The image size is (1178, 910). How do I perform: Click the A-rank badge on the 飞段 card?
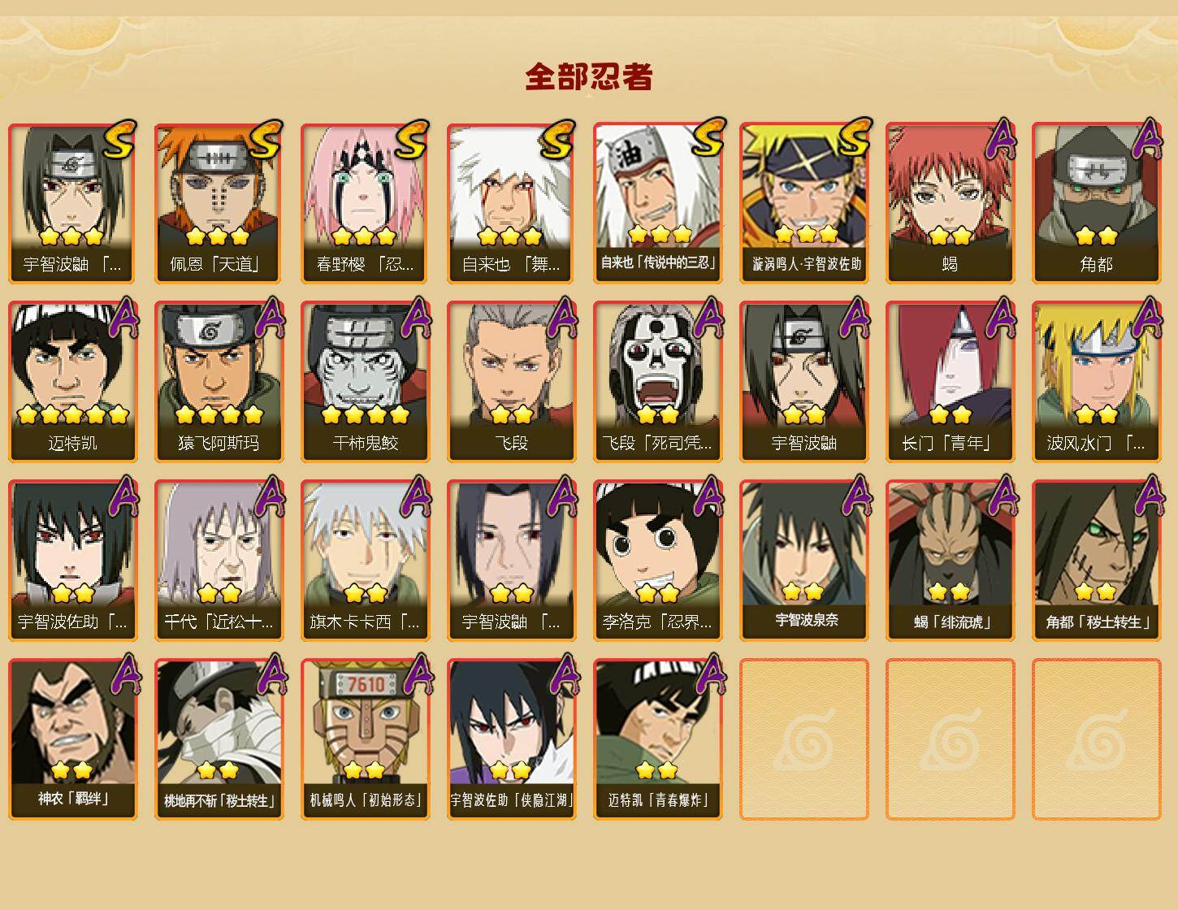[x=562, y=317]
